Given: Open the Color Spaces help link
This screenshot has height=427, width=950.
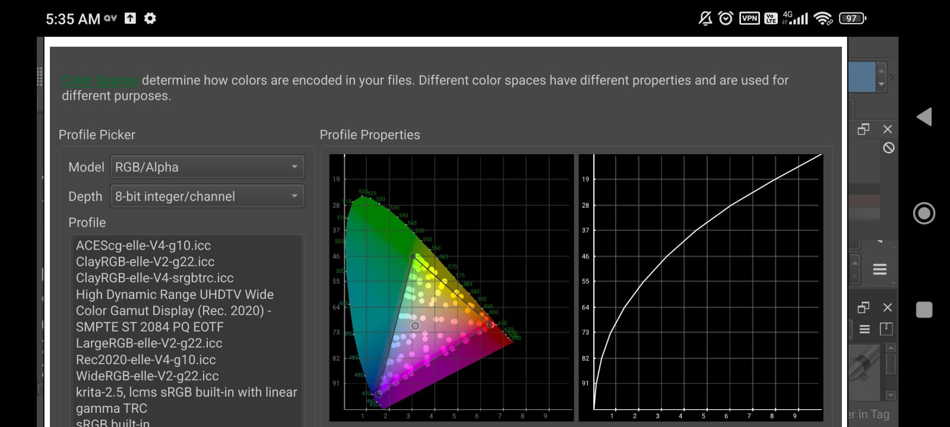Looking at the screenshot, I should tap(100, 80).
